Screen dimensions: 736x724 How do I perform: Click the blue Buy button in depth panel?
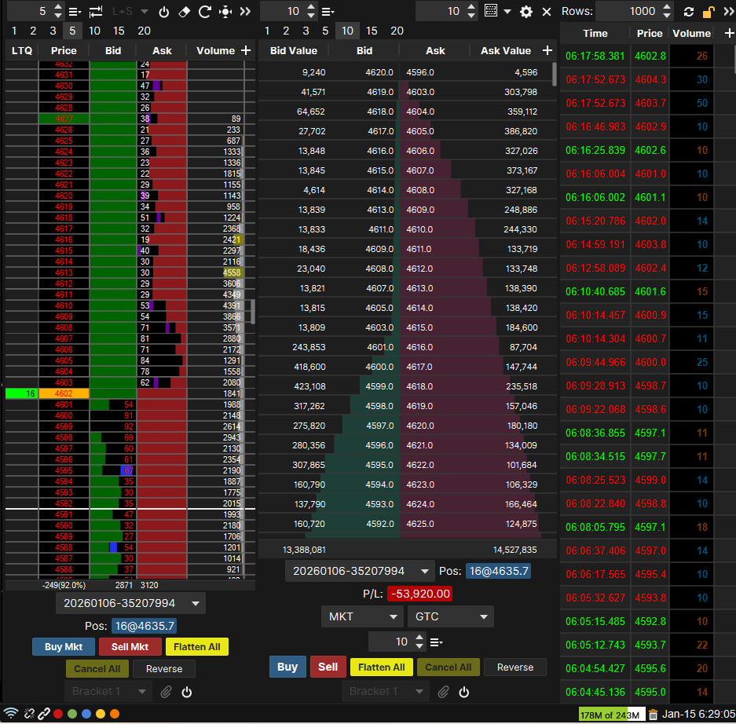pos(287,667)
